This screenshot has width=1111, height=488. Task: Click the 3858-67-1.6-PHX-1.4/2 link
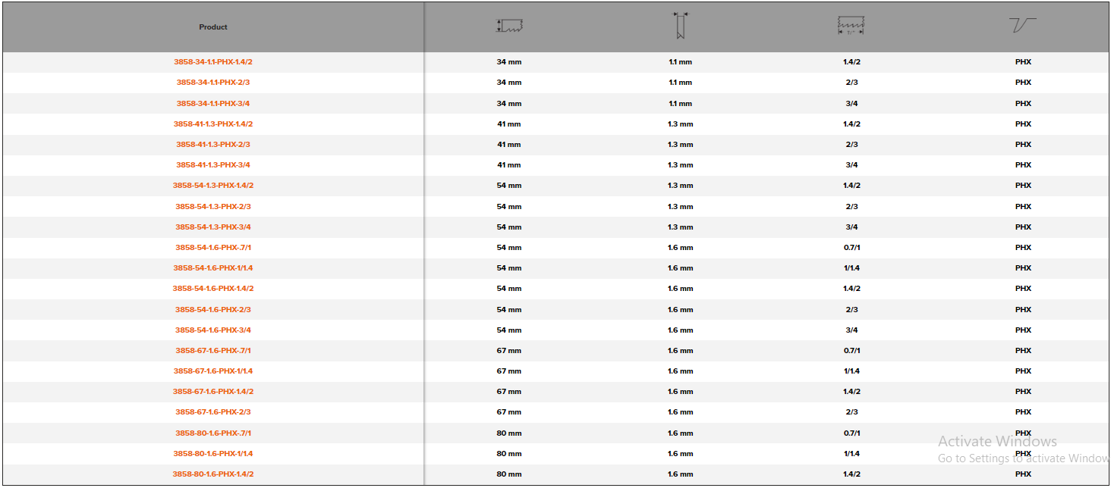coord(213,392)
